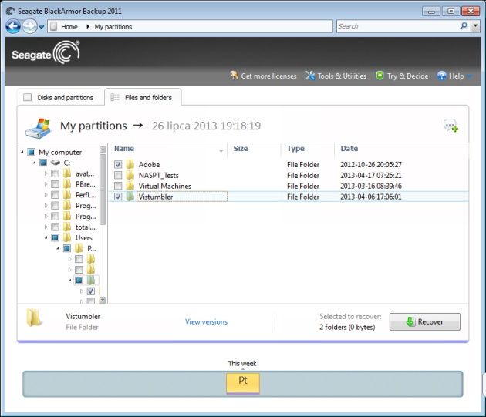Select the Virtual Machines row name
The image size is (486, 417).
click(165, 187)
